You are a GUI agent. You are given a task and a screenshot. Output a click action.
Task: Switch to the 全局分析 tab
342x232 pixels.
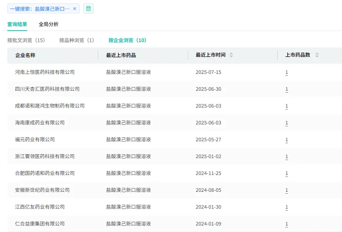click(49, 24)
